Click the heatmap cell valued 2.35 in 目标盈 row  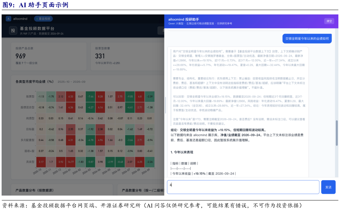pos(71,129)
